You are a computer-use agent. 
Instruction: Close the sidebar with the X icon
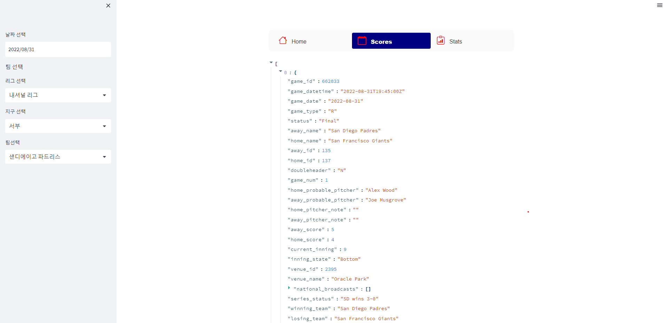click(108, 6)
